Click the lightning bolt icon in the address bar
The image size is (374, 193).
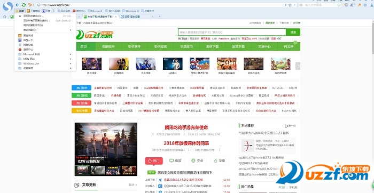(x=285, y=5)
